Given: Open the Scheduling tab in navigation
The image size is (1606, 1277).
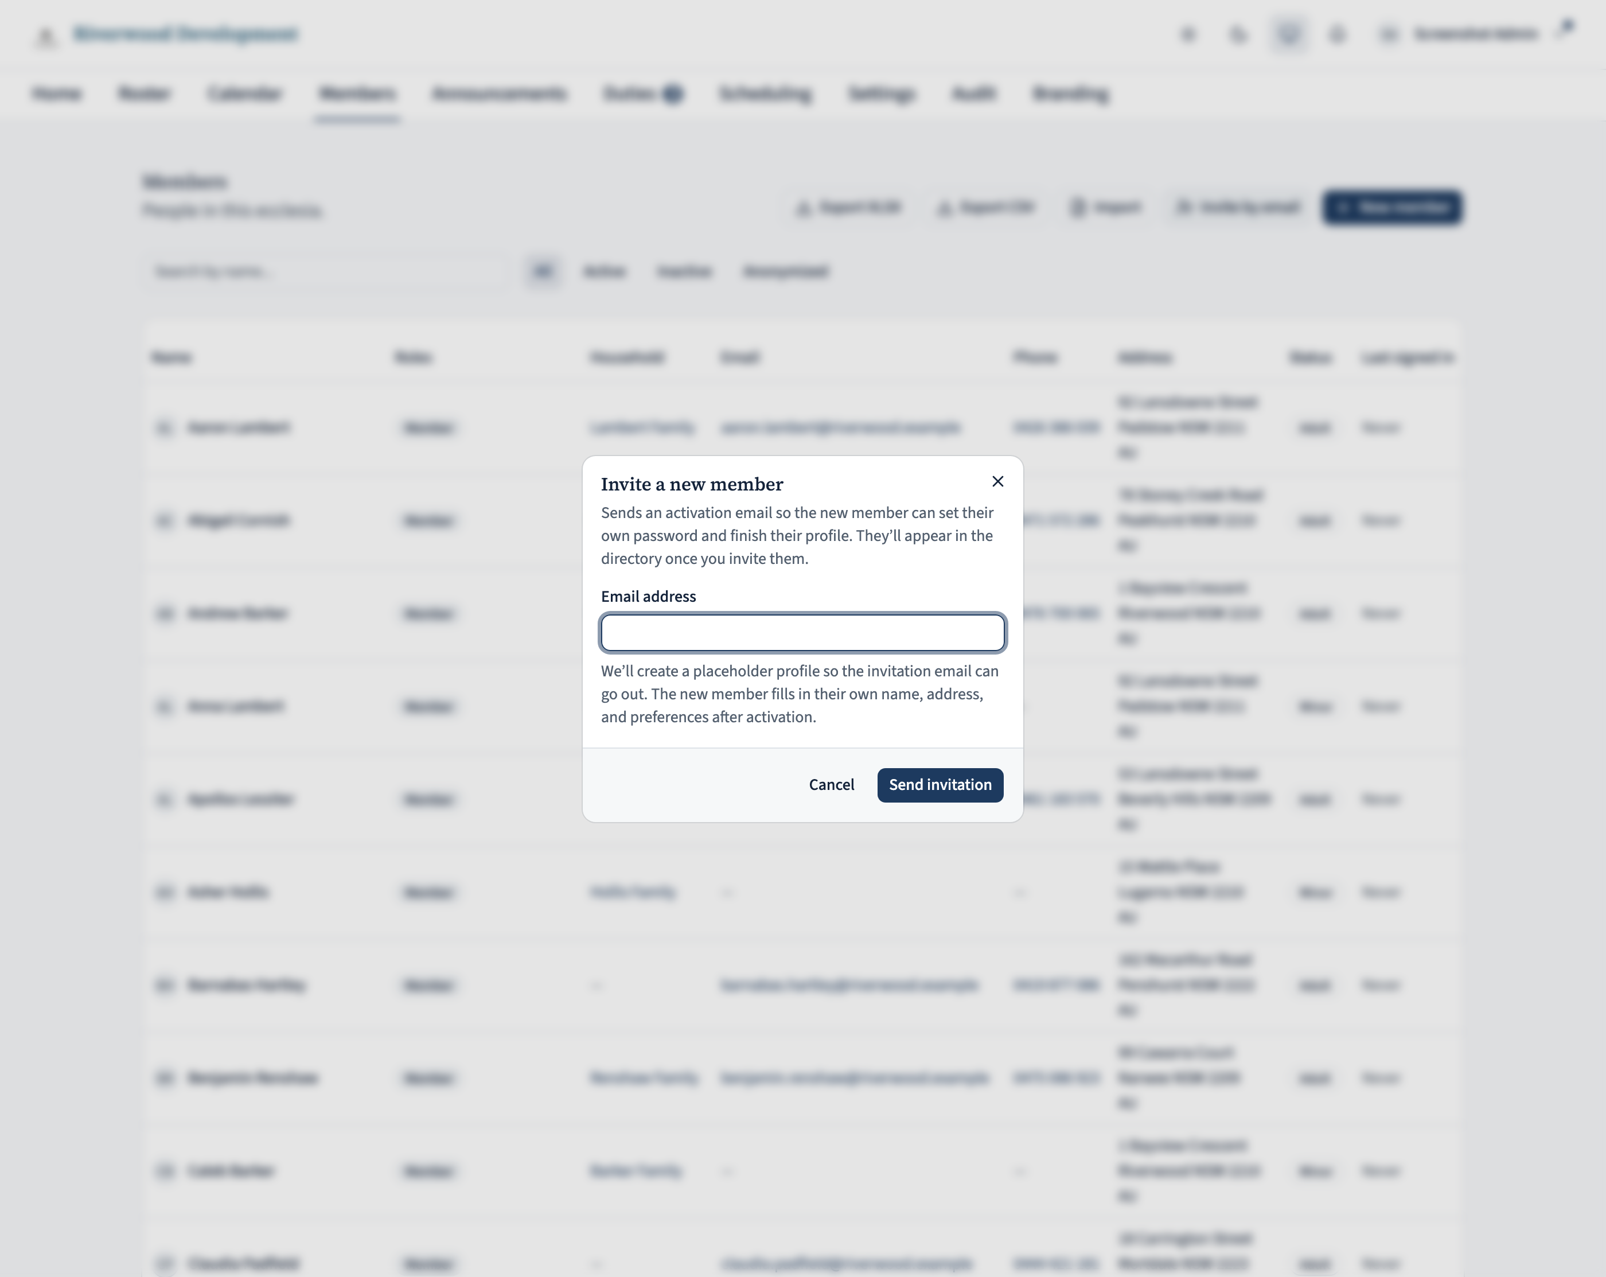Looking at the screenshot, I should 765,94.
